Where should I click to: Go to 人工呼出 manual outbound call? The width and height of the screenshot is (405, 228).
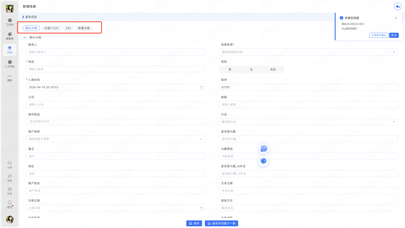coord(10,64)
